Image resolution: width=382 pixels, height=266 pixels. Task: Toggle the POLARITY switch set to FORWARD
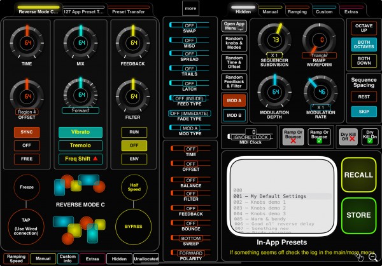click(x=191, y=253)
